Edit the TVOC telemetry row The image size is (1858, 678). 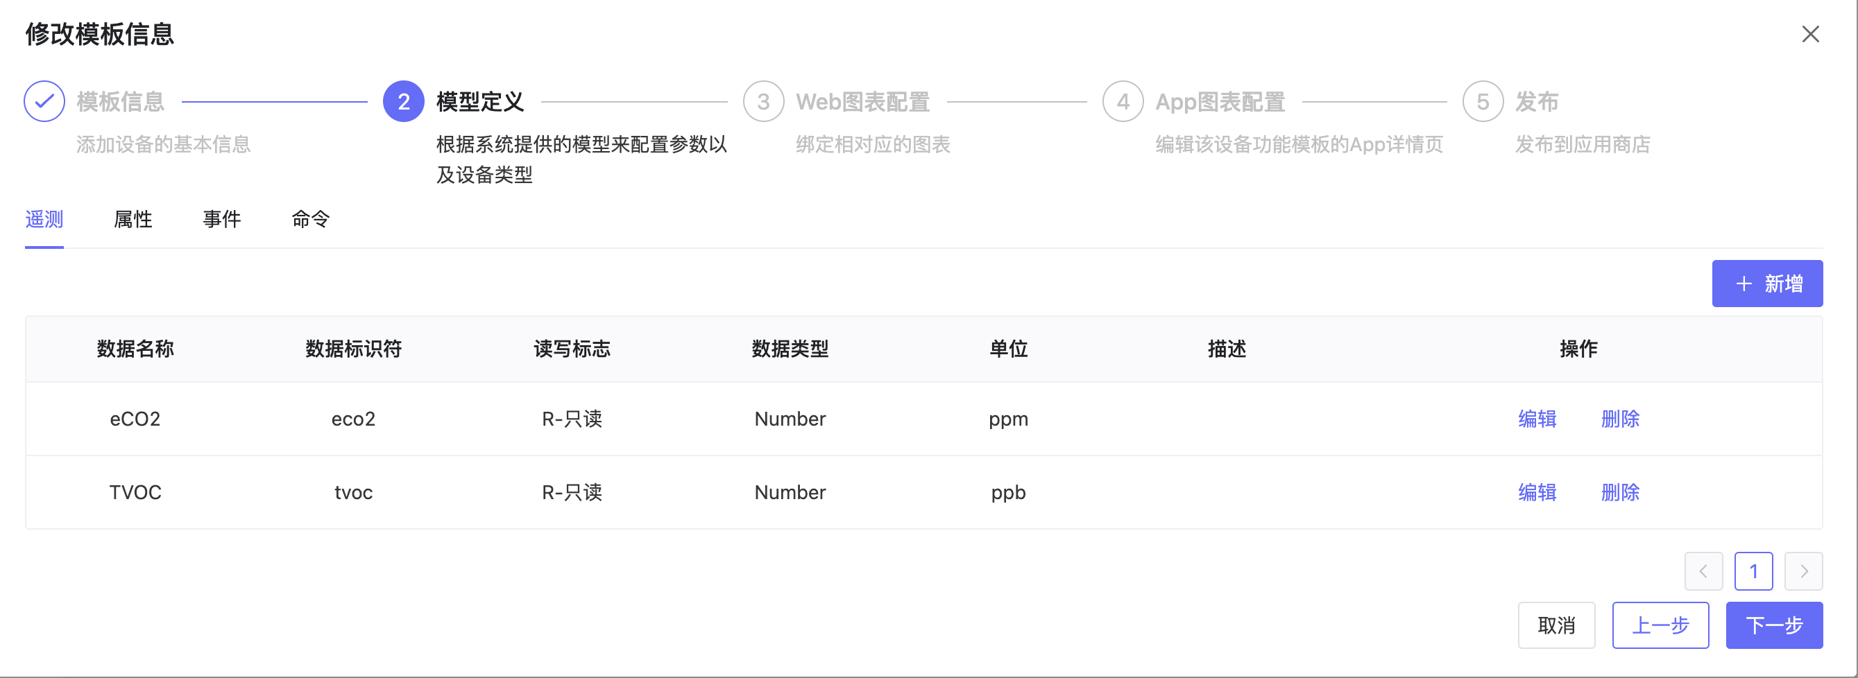[1537, 492]
